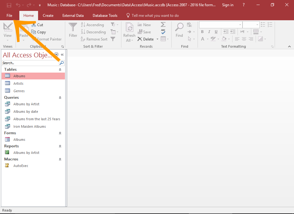Click the Save icon in the Quick Access Toolbar

pyautogui.click(x=9, y=5)
